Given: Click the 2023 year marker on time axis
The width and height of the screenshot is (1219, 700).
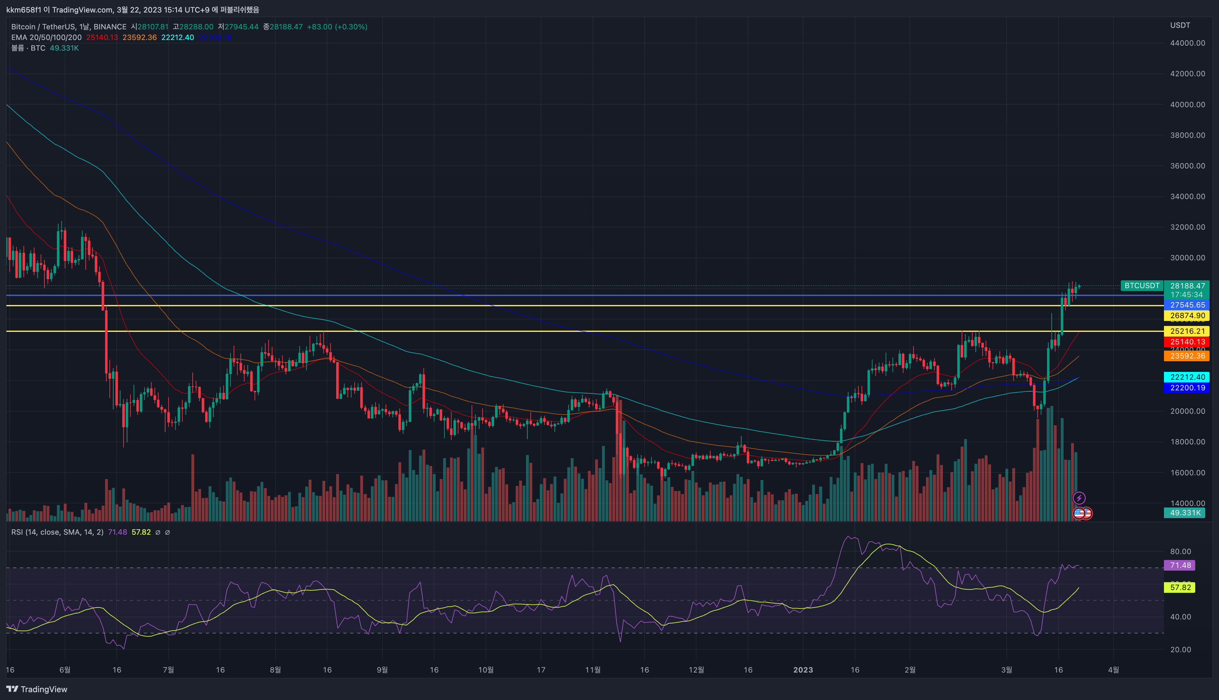Looking at the screenshot, I should click(803, 670).
